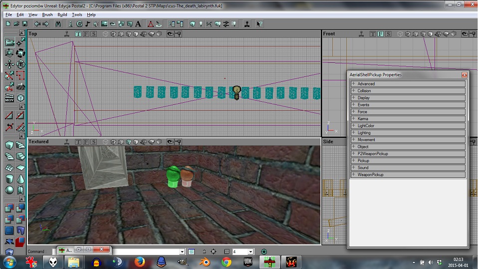Open the Sound browser speaker icon
The width and height of the screenshot is (478, 269).
pyautogui.click(x=96, y=24)
